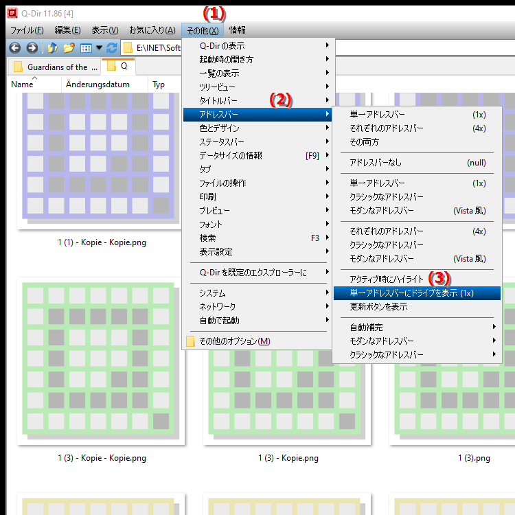Expand the 起動時の開き方 submenu
The image size is (515, 515).
pos(257,60)
